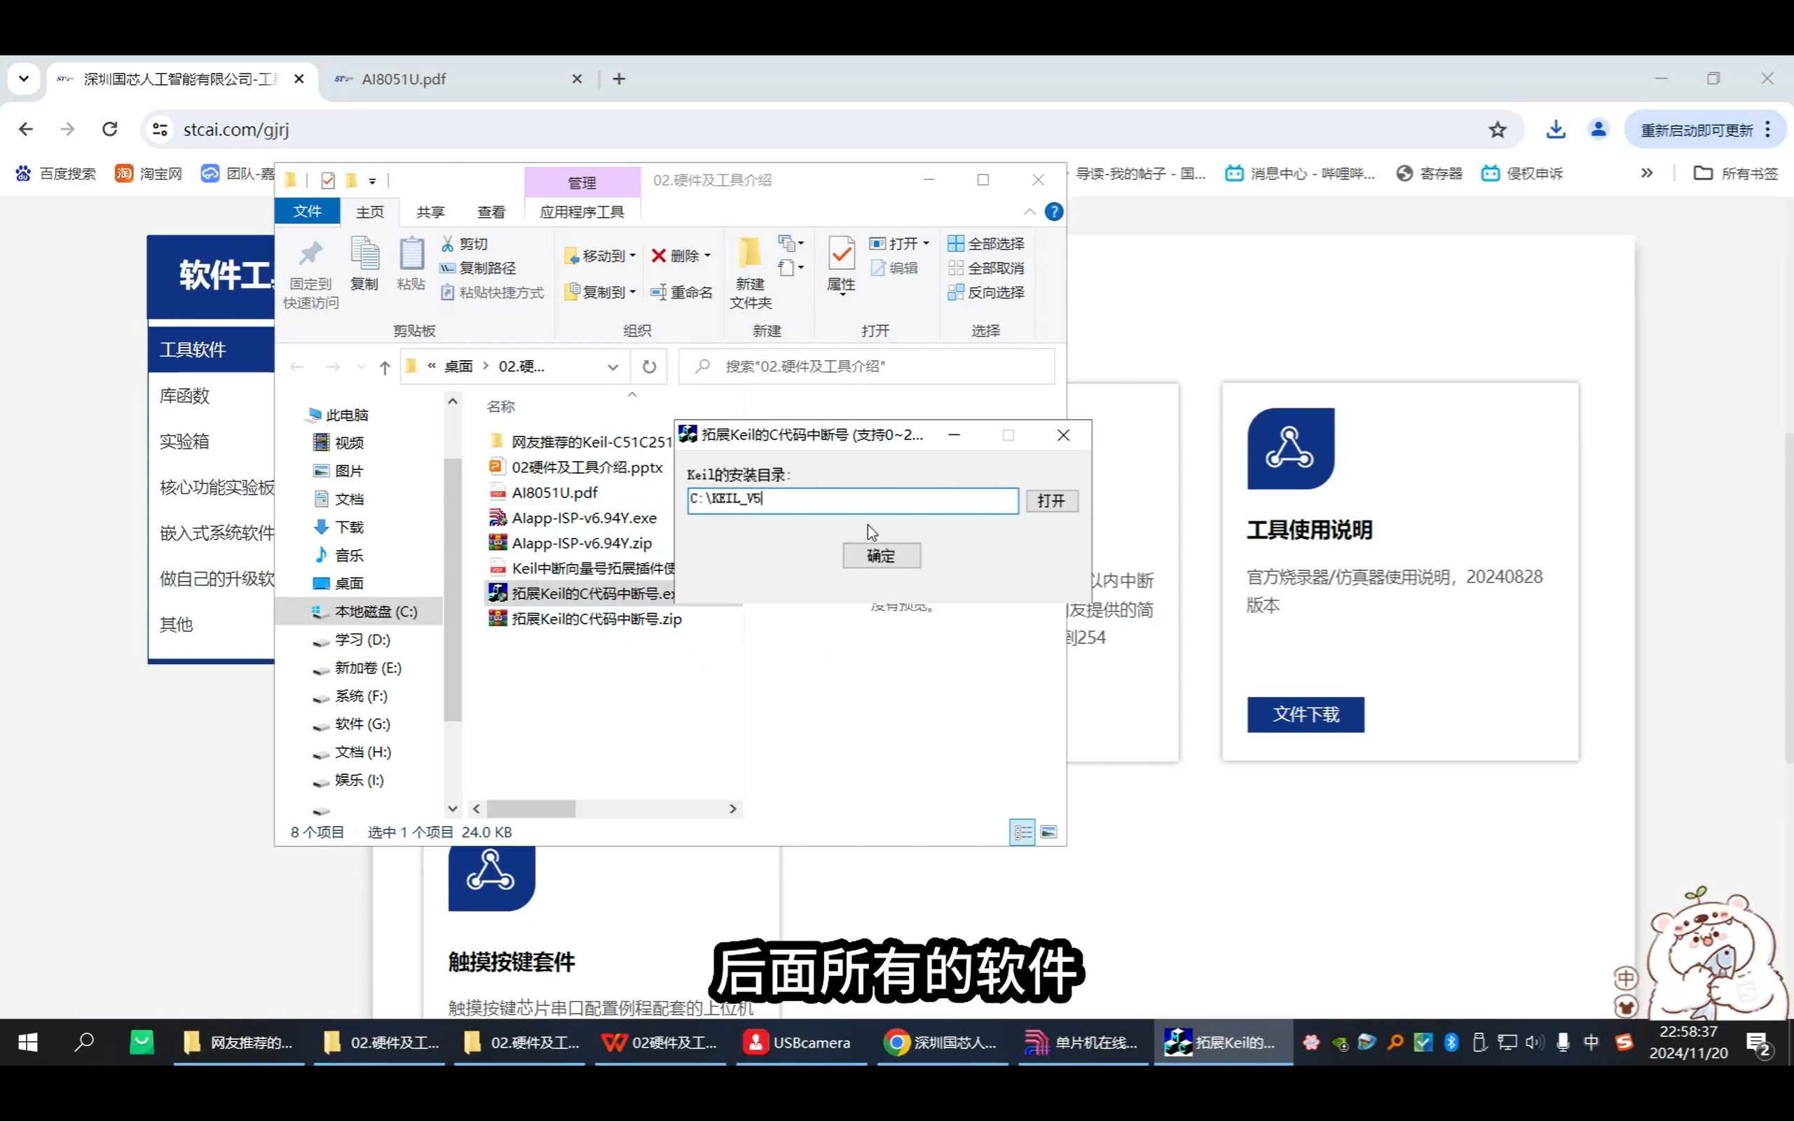Image resolution: width=1794 pixels, height=1121 pixels.
Task: Expand the Copy to (复制到) dropdown
Action: click(x=632, y=292)
